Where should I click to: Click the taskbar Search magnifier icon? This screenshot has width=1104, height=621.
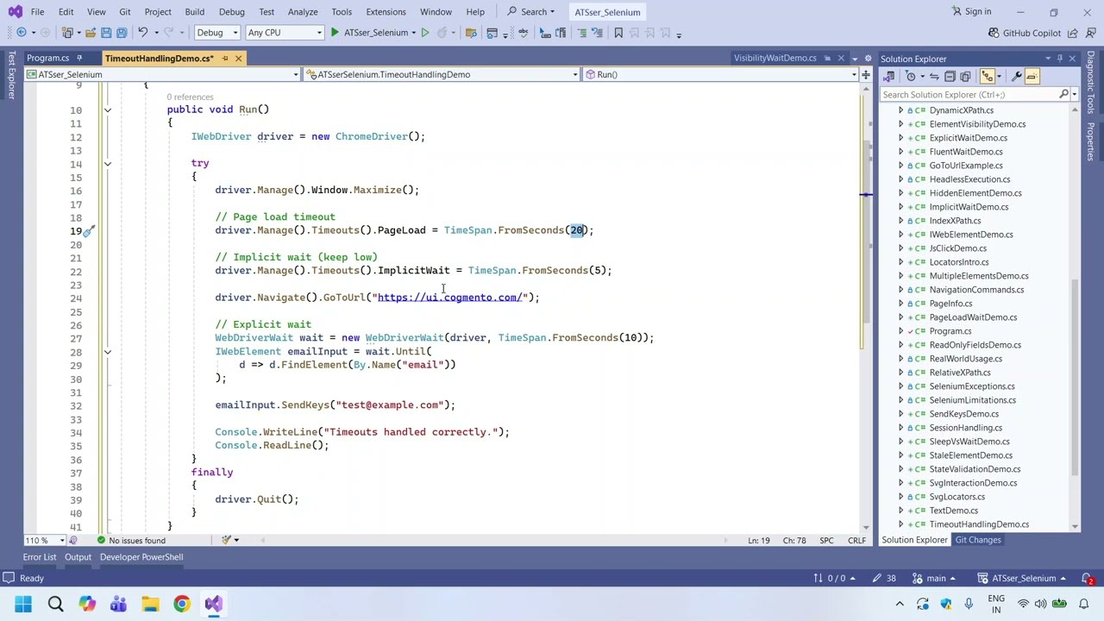click(x=55, y=604)
